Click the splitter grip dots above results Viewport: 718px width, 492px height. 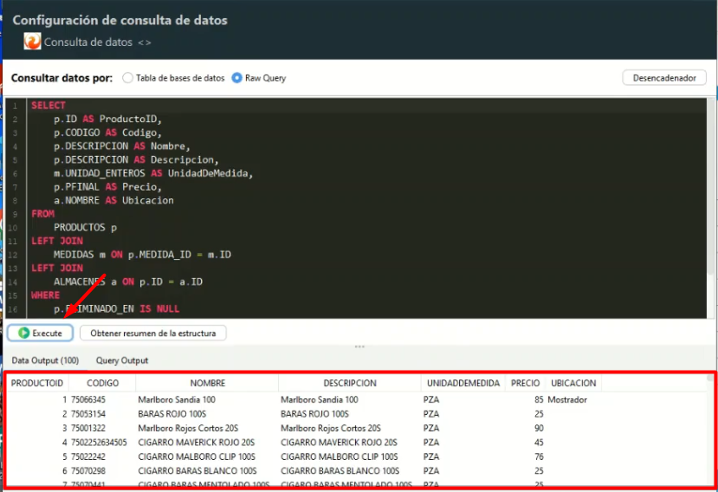[359, 347]
